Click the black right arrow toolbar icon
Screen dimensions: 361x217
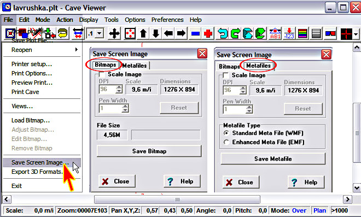(181, 33)
